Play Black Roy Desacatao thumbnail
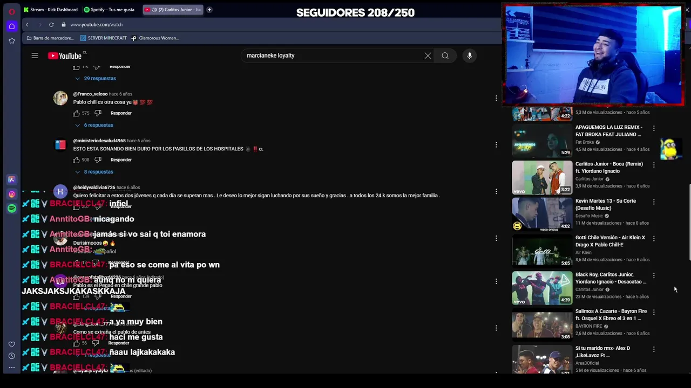The width and height of the screenshot is (691, 388). click(542, 288)
